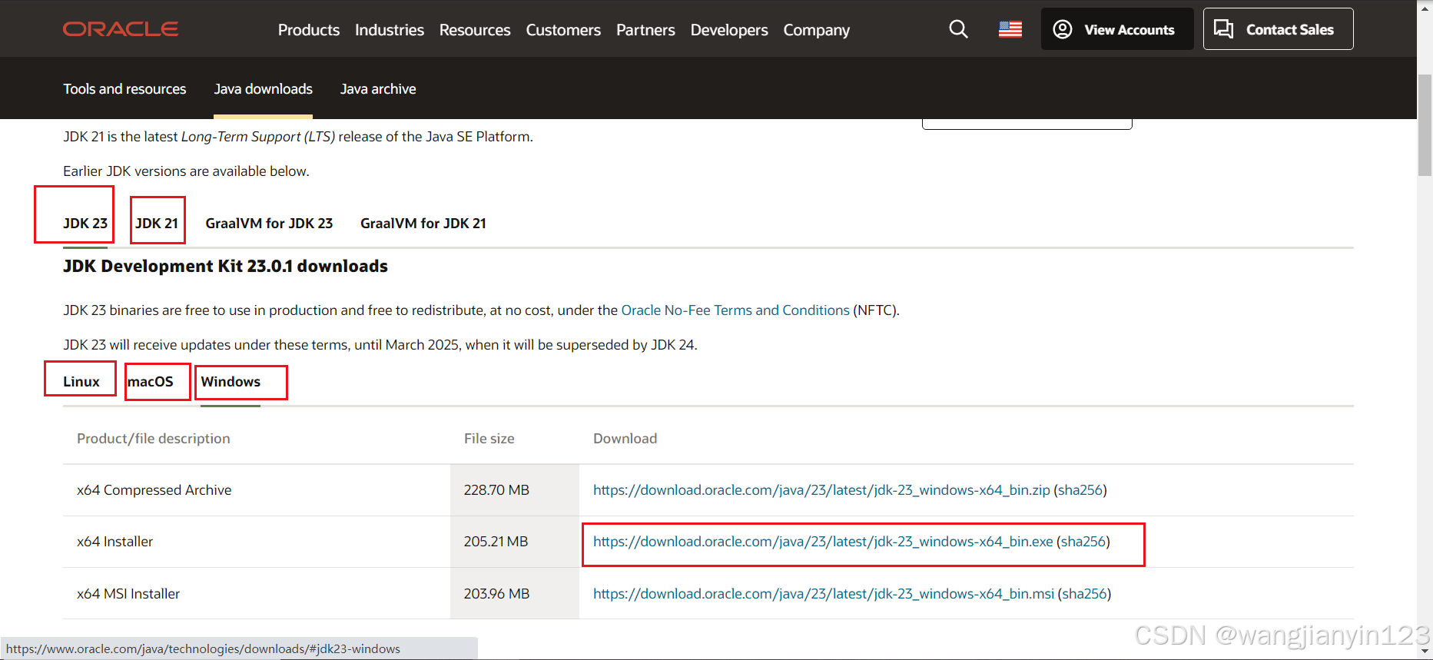Click the Download column header
This screenshot has height=660, width=1433.
pyautogui.click(x=625, y=439)
